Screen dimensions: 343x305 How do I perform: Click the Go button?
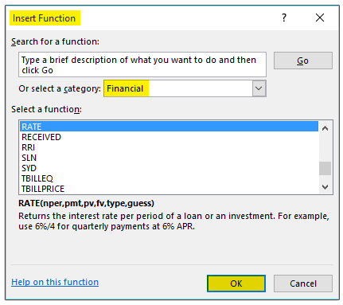point(303,61)
